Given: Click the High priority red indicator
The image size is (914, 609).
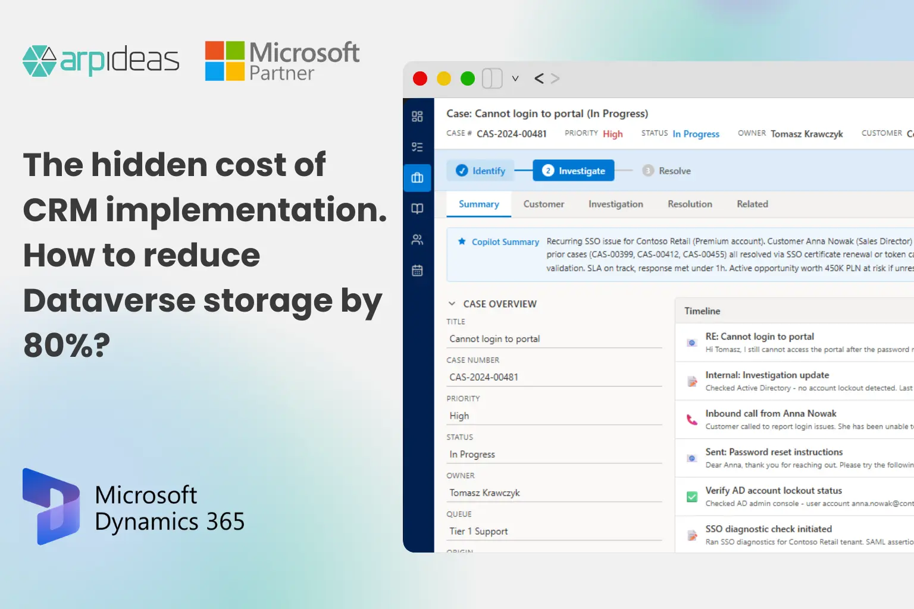Looking at the screenshot, I should (613, 134).
